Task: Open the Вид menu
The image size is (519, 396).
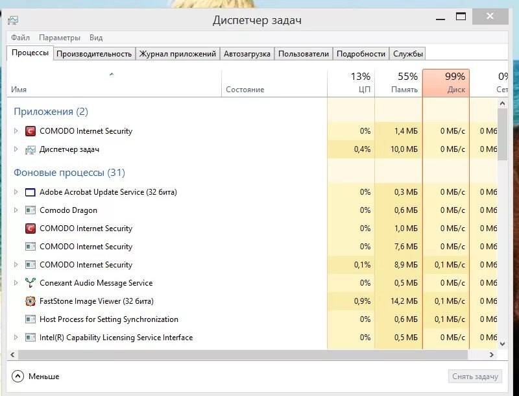Action: [x=96, y=38]
